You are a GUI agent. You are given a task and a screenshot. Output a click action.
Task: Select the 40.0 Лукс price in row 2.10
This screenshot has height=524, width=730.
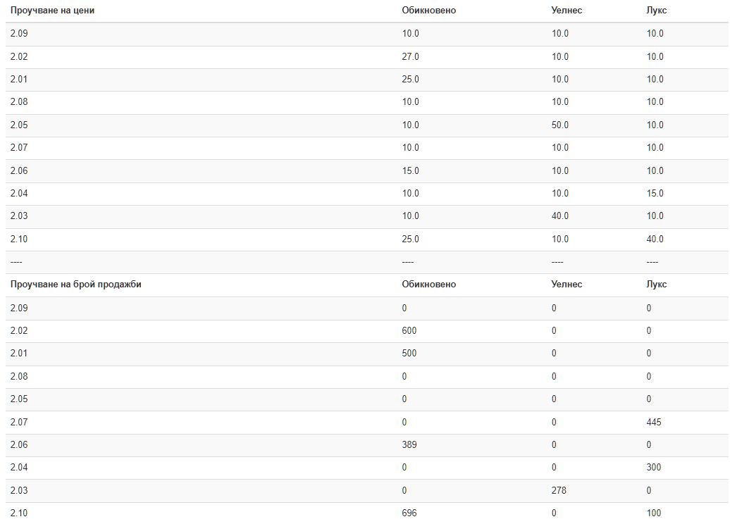pos(655,239)
